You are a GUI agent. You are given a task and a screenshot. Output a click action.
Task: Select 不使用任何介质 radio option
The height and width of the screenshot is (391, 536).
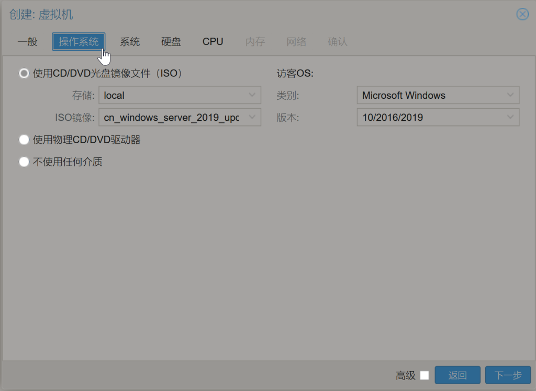[x=24, y=162]
